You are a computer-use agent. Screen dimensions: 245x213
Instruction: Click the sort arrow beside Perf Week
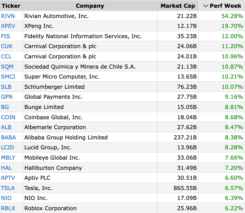click(x=206, y=6)
